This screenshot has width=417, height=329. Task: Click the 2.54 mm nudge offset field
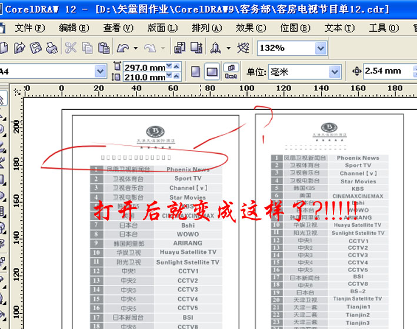click(x=388, y=71)
